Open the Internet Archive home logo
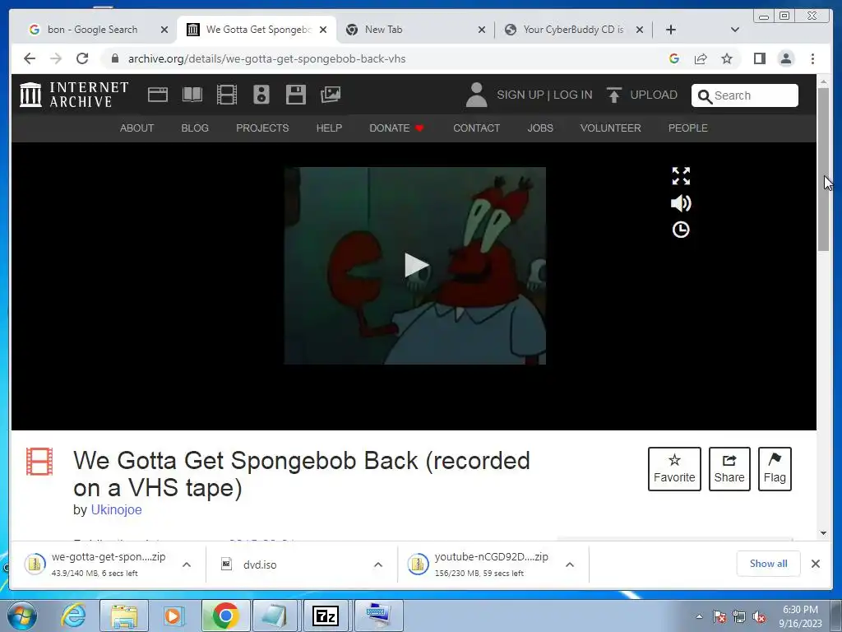Screen dimensions: 842x632 tap(74, 95)
